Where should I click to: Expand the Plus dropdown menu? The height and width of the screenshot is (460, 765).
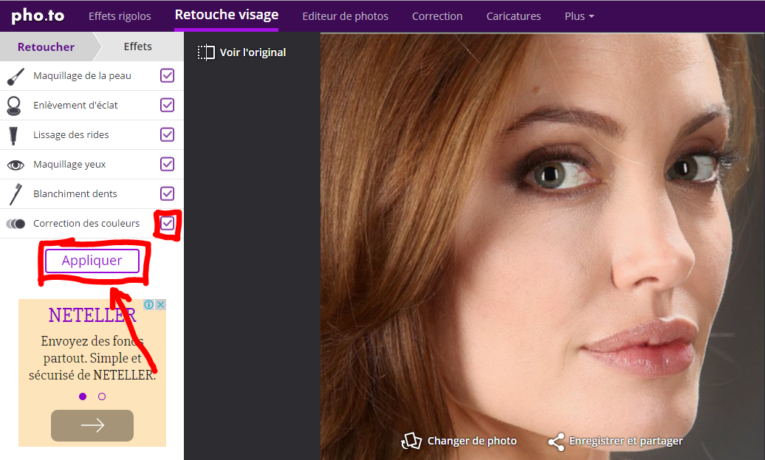click(x=579, y=16)
